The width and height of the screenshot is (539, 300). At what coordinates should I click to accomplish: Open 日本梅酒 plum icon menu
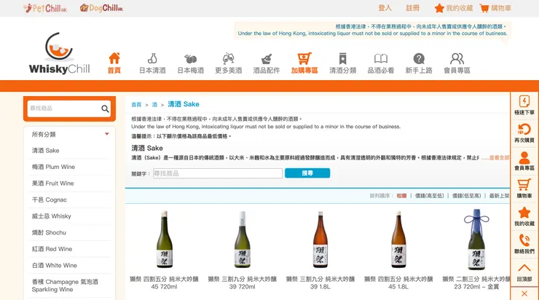190,59
